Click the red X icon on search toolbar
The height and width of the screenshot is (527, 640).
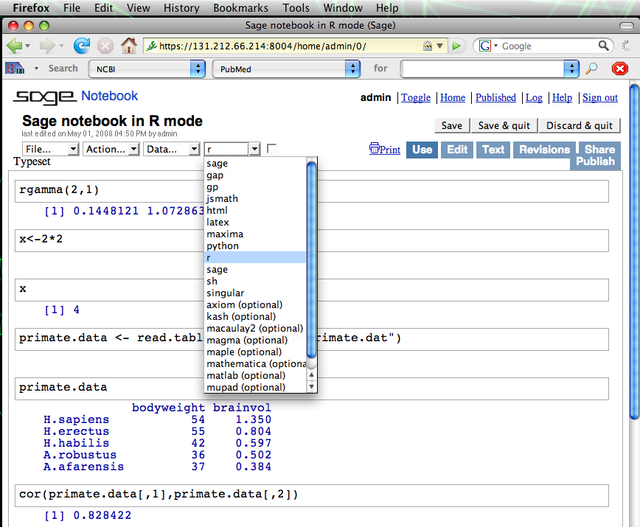pos(620,69)
